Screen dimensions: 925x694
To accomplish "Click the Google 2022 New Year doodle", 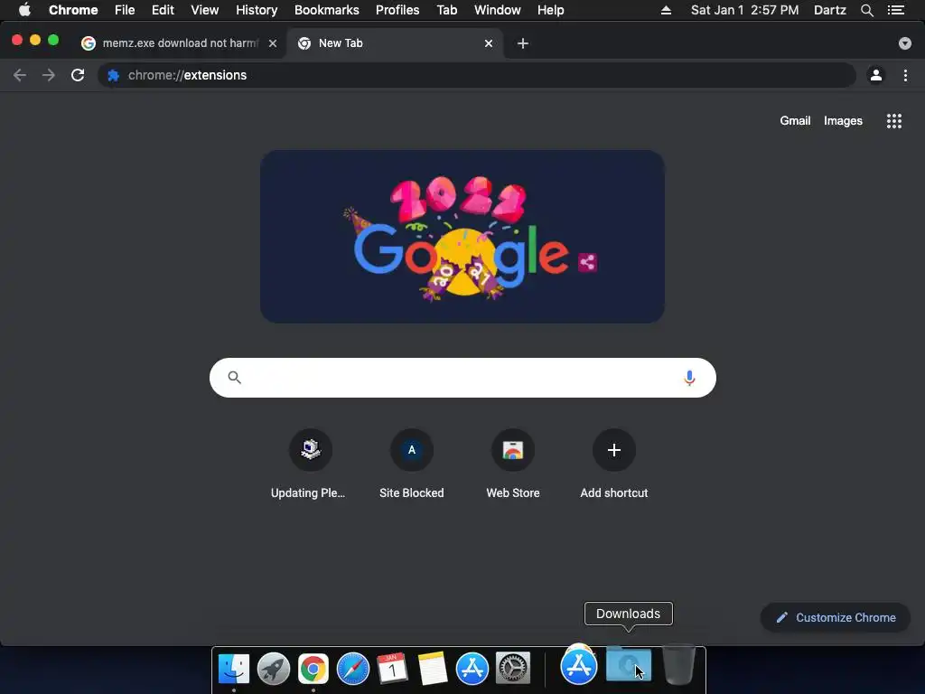I will point(462,236).
